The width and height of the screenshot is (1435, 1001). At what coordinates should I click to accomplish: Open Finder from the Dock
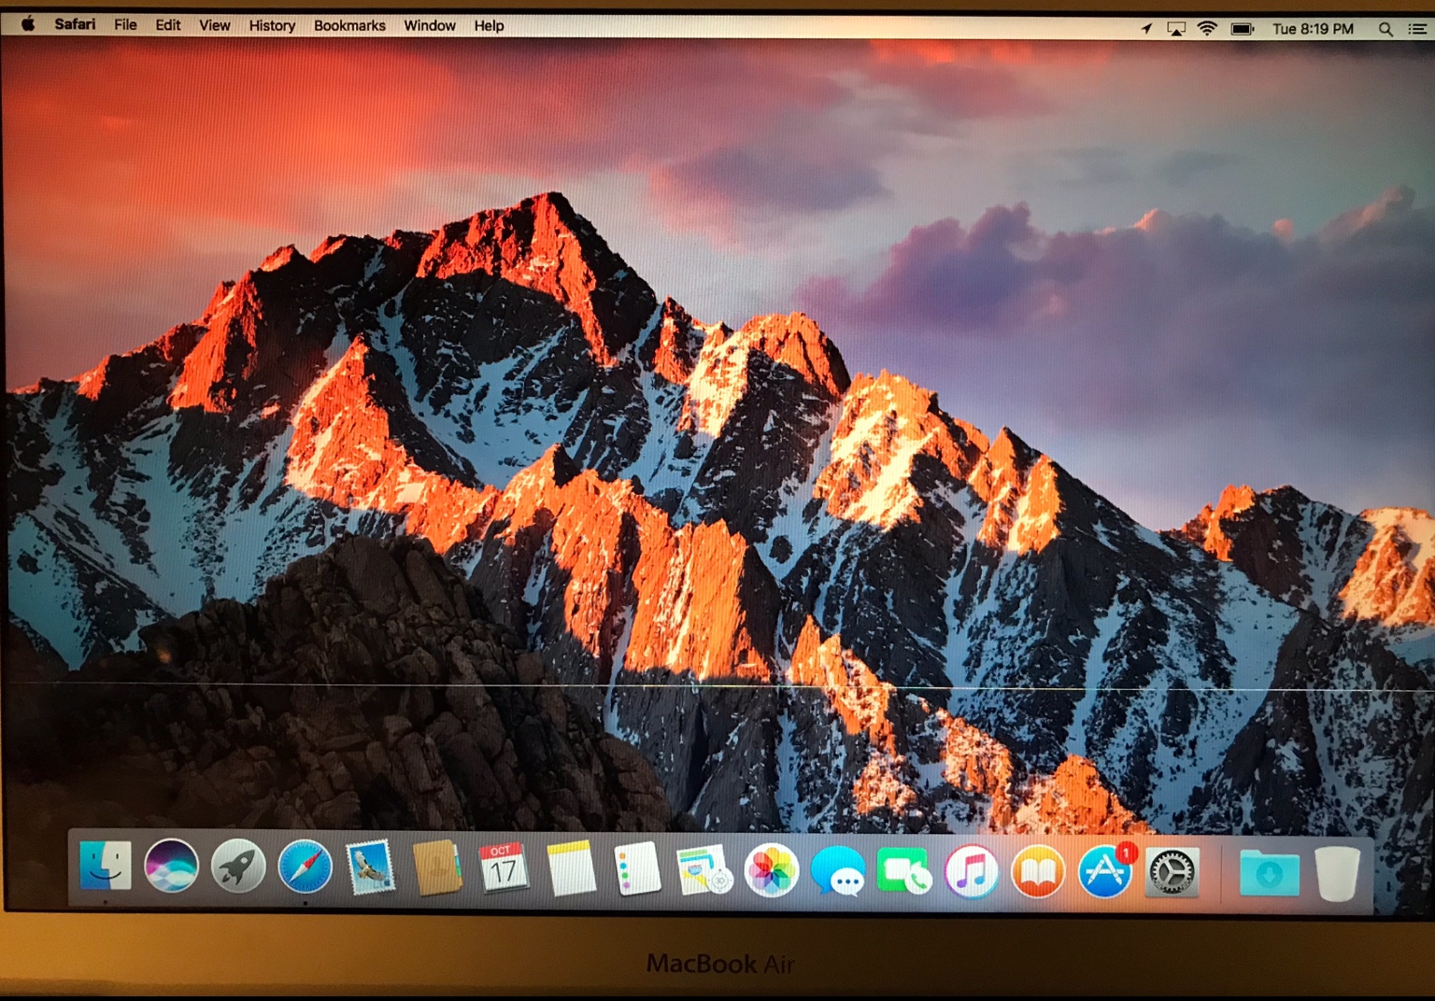105,866
